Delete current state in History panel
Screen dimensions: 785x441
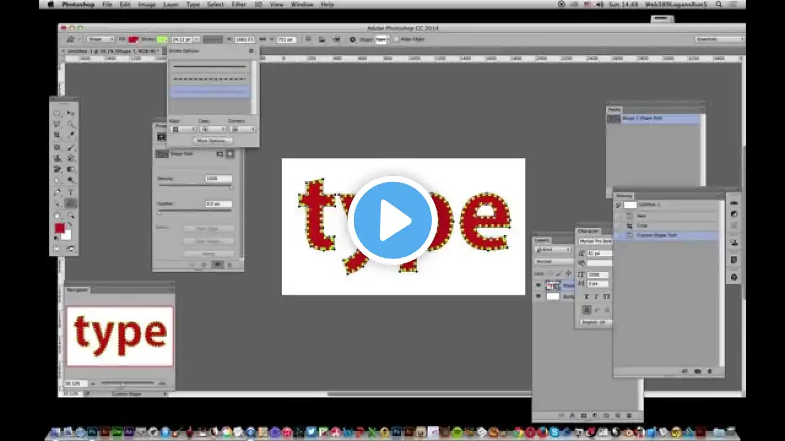[x=710, y=371]
